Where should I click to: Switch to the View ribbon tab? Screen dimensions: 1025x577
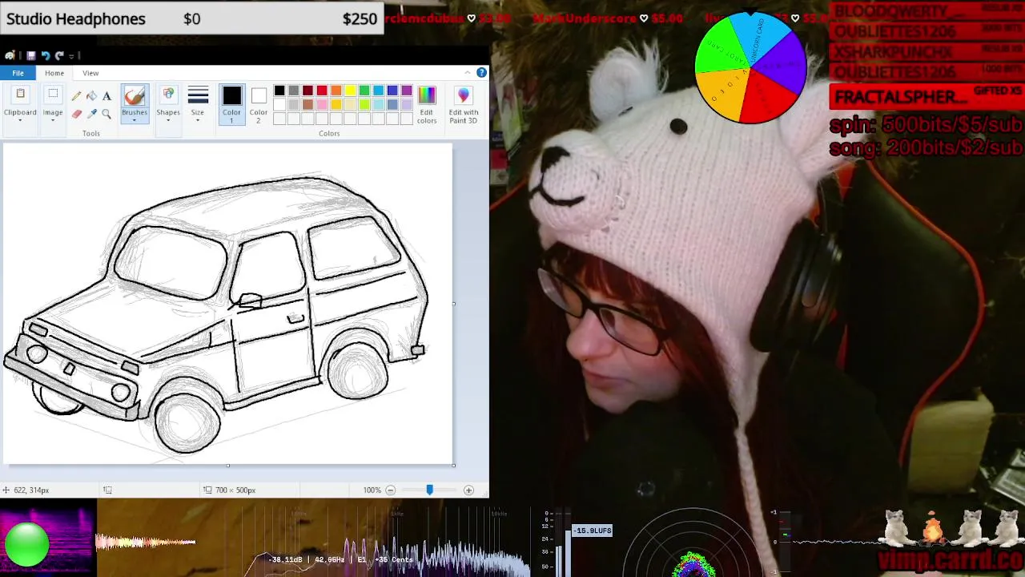[x=90, y=73]
